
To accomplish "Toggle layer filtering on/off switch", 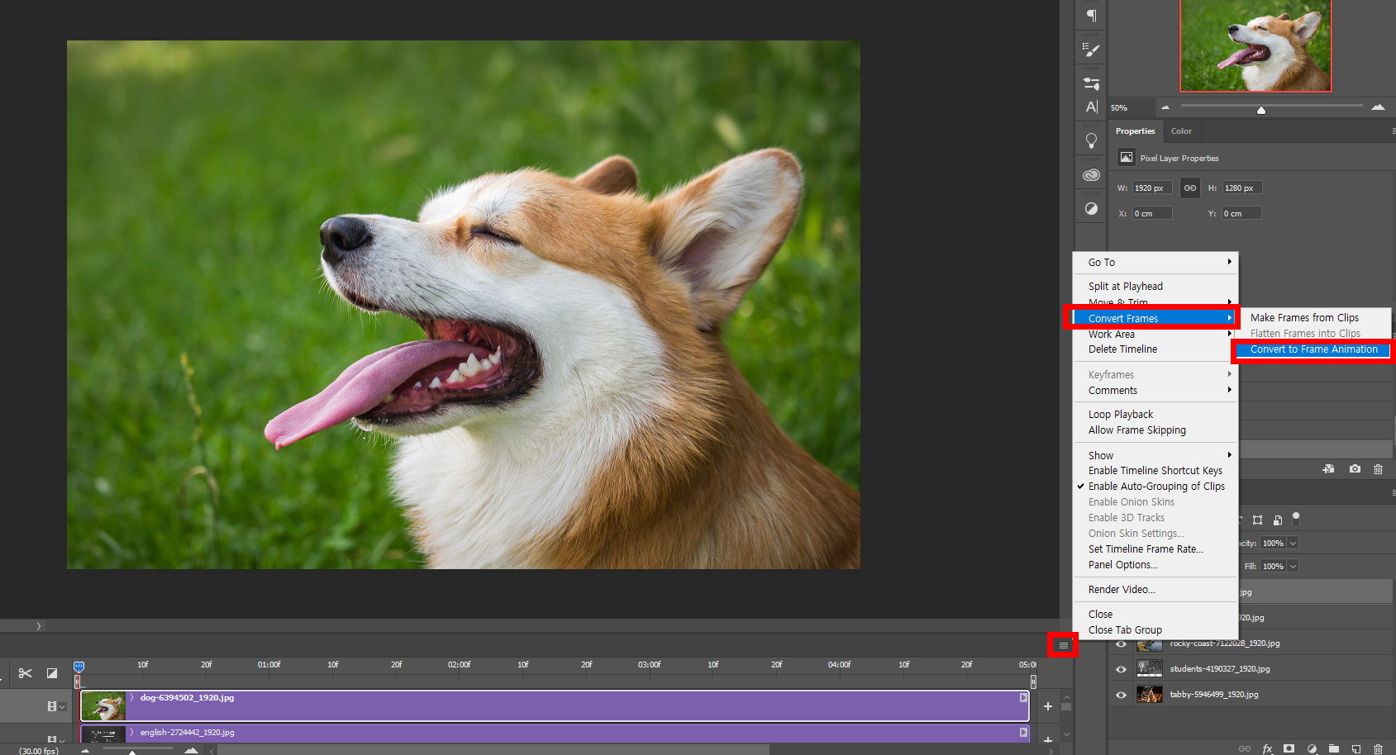I will [x=1296, y=518].
